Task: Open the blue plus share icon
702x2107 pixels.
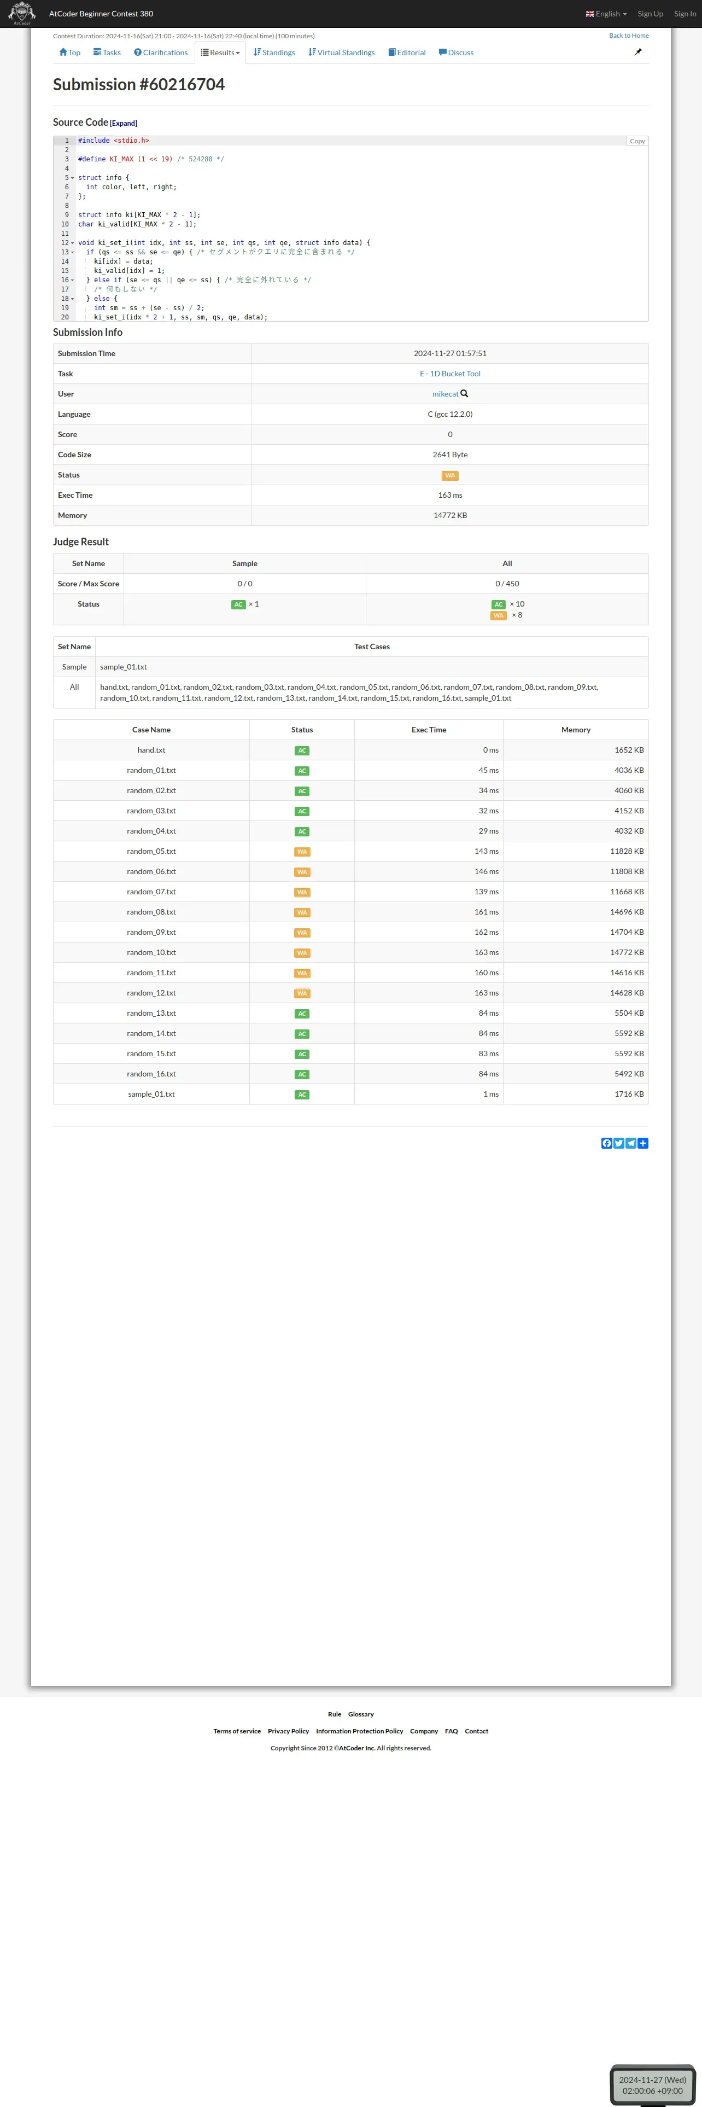Action: (643, 1143)
